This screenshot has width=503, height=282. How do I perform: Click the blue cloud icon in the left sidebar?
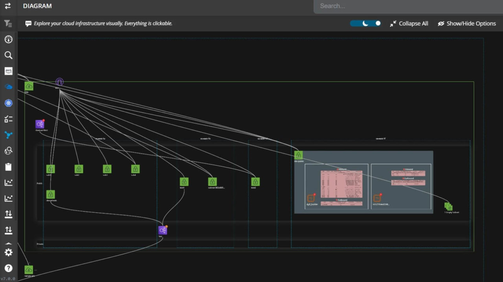[x=8, y=86]
